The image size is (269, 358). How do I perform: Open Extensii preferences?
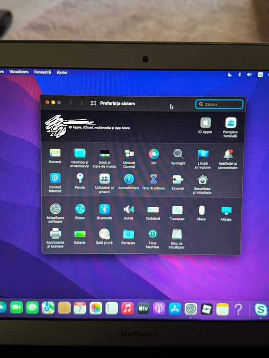[x=178, y=182]
